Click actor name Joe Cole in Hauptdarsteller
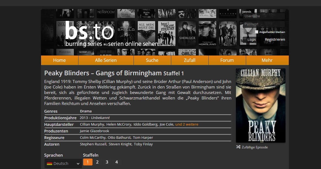The image size is (321, 169). 167,124
